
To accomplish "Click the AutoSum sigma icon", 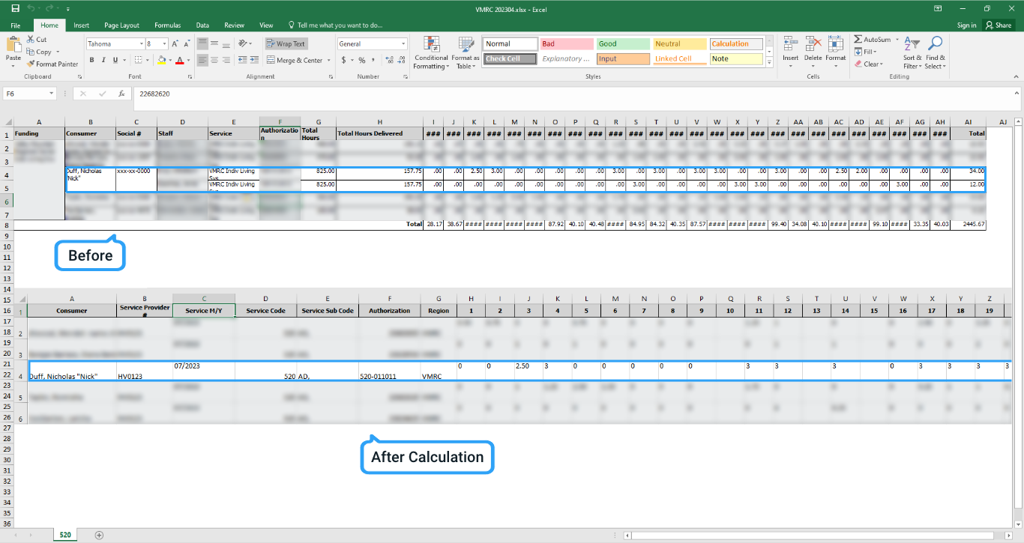I will point(858,40).
